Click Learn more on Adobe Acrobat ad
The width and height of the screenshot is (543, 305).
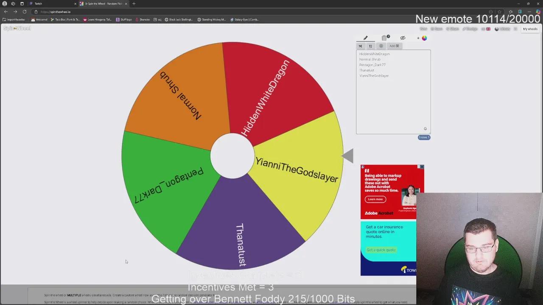click(375, 199)
